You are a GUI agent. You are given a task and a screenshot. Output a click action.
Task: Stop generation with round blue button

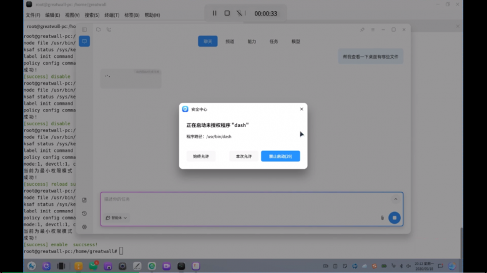395,218
